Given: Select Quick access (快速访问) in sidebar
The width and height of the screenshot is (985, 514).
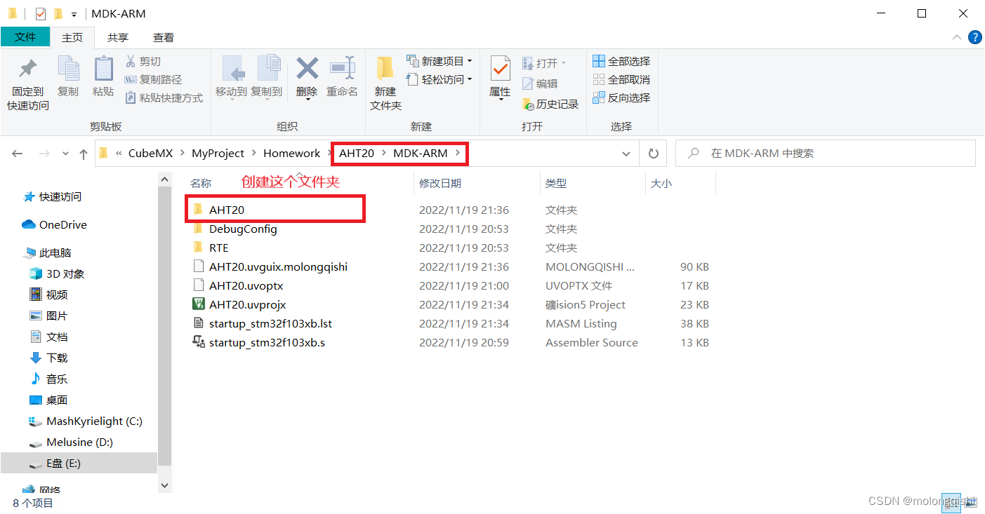Looking at the screenshot, I should [52, 197].
